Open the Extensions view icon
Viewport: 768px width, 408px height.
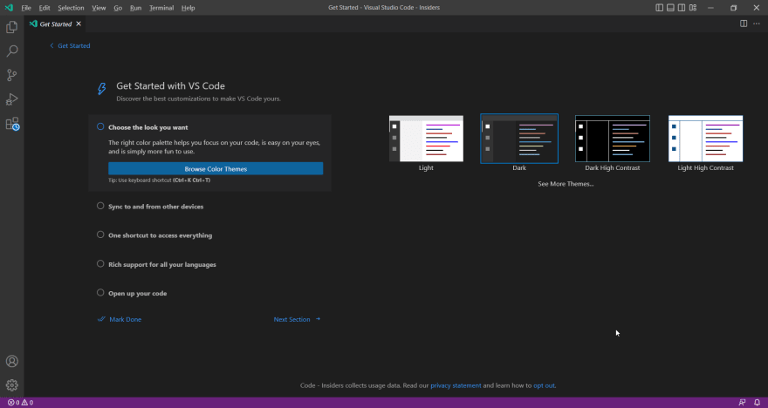coord(11,124)
